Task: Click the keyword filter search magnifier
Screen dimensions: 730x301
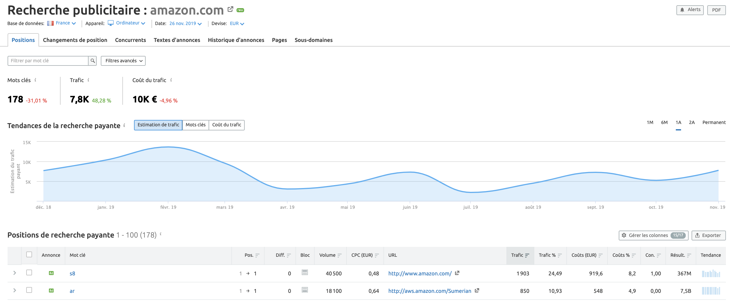Action: coord(93,61)
